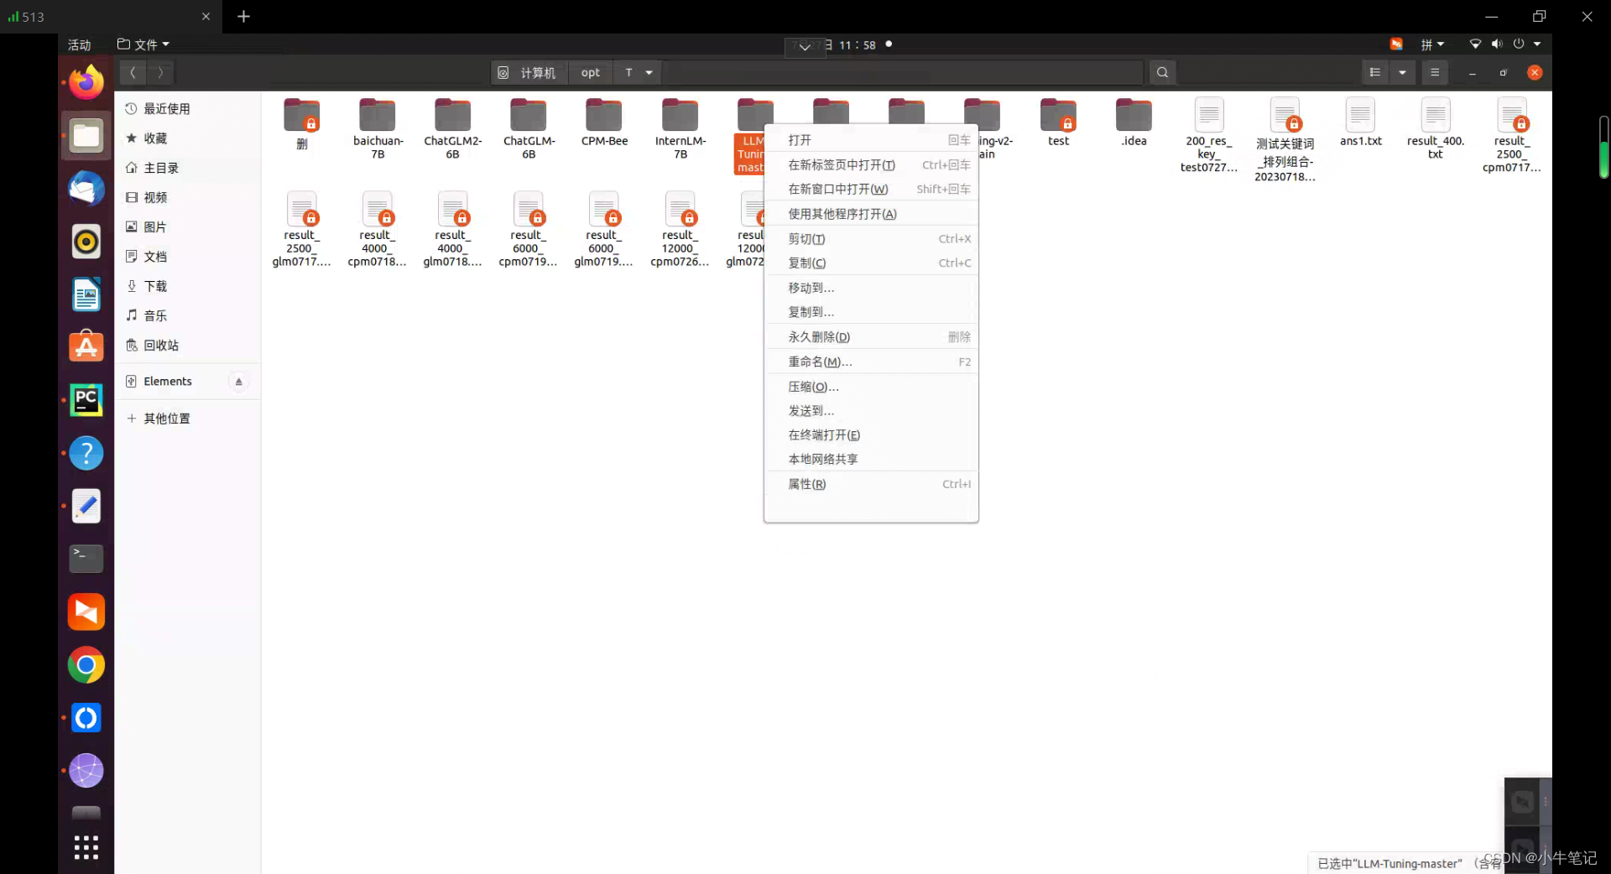Select the result_400.txt file
This screenshot has height=874, width=1611.
(1436, 128)
